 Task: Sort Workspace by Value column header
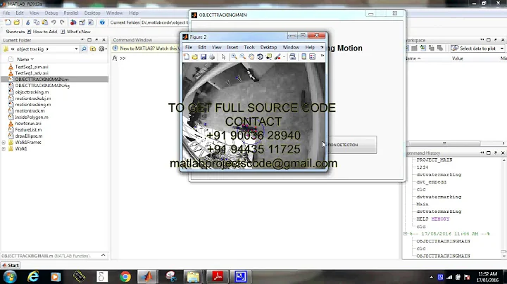458,58
